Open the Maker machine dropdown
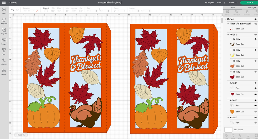The width and height of the screenshot is (258, 139). tap(233, 3)
